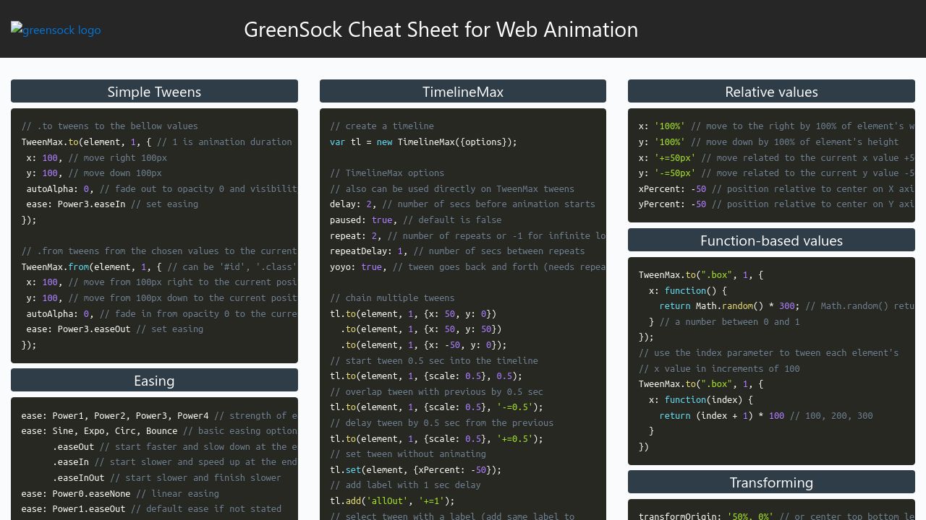
Task: Click the 'ease: Power3.easeIn' line
Action: (x=112, y=204)
